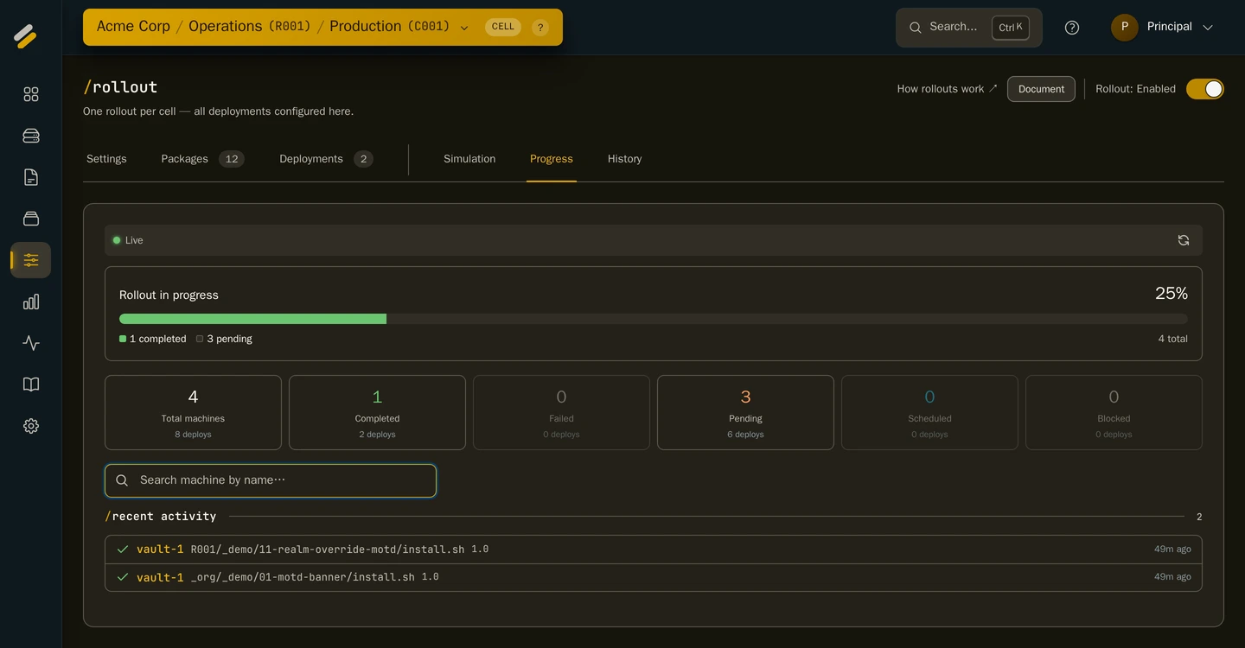1245x648 pixels.
Task: Open the machines server icon in sidebar
Action: [x=31, y=136]
